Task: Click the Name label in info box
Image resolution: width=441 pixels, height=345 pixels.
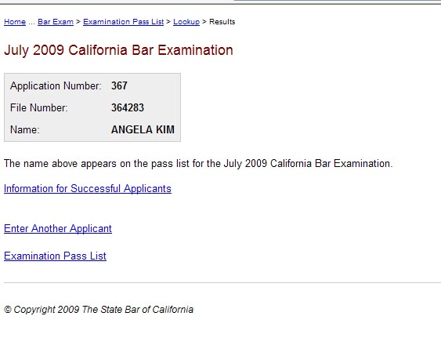Action: (x=25, y=129)
